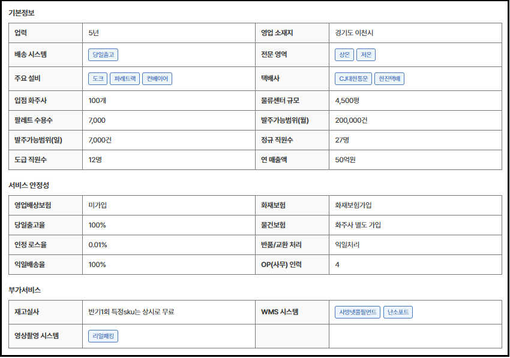Click the 반기1회 inventory inspection text

point(131,312)
